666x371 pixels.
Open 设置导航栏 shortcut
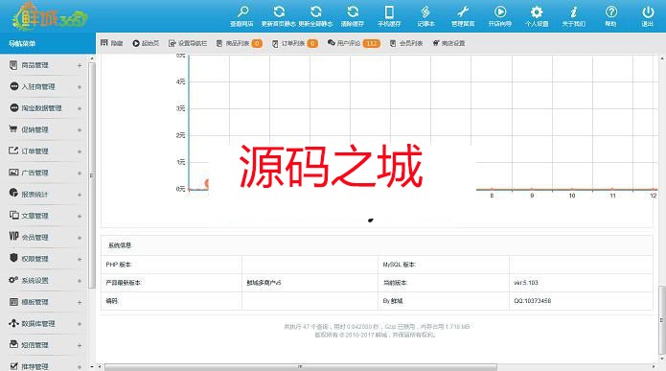(x=188, y=43)
